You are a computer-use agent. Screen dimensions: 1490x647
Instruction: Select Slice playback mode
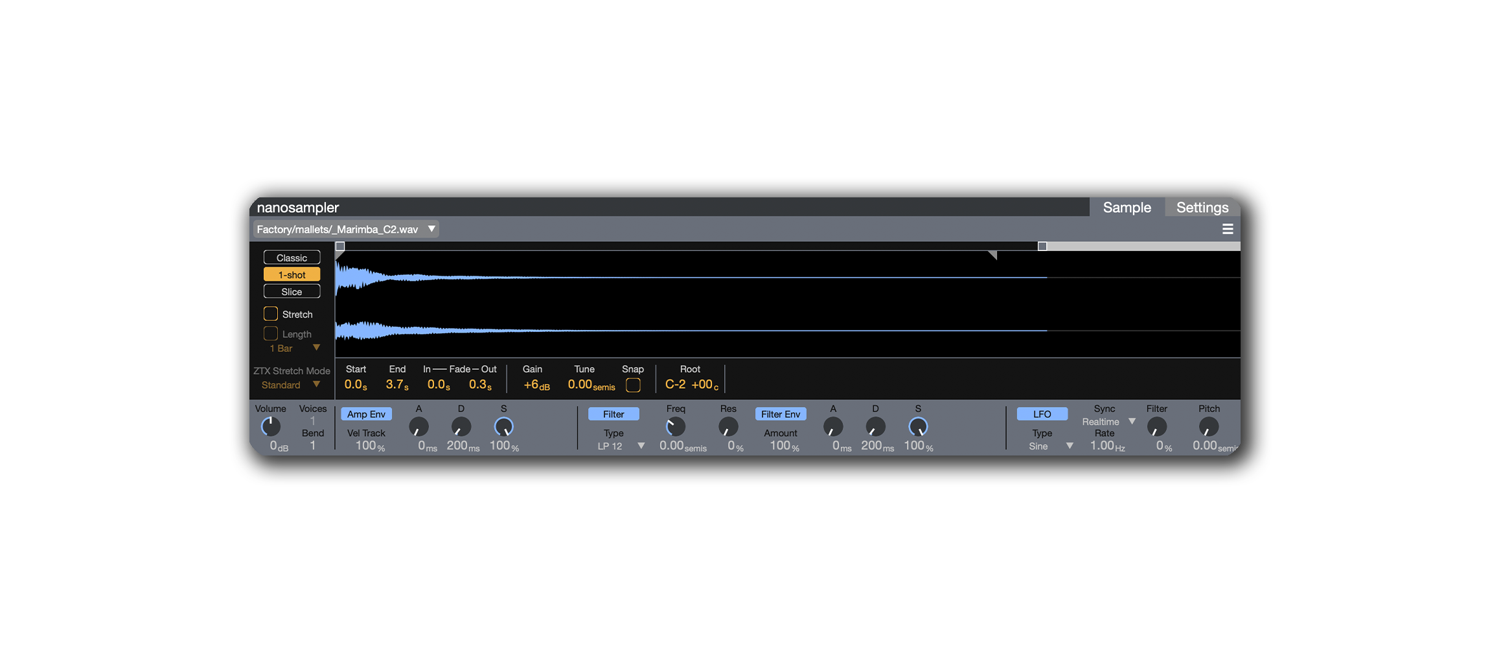(292, 292)
